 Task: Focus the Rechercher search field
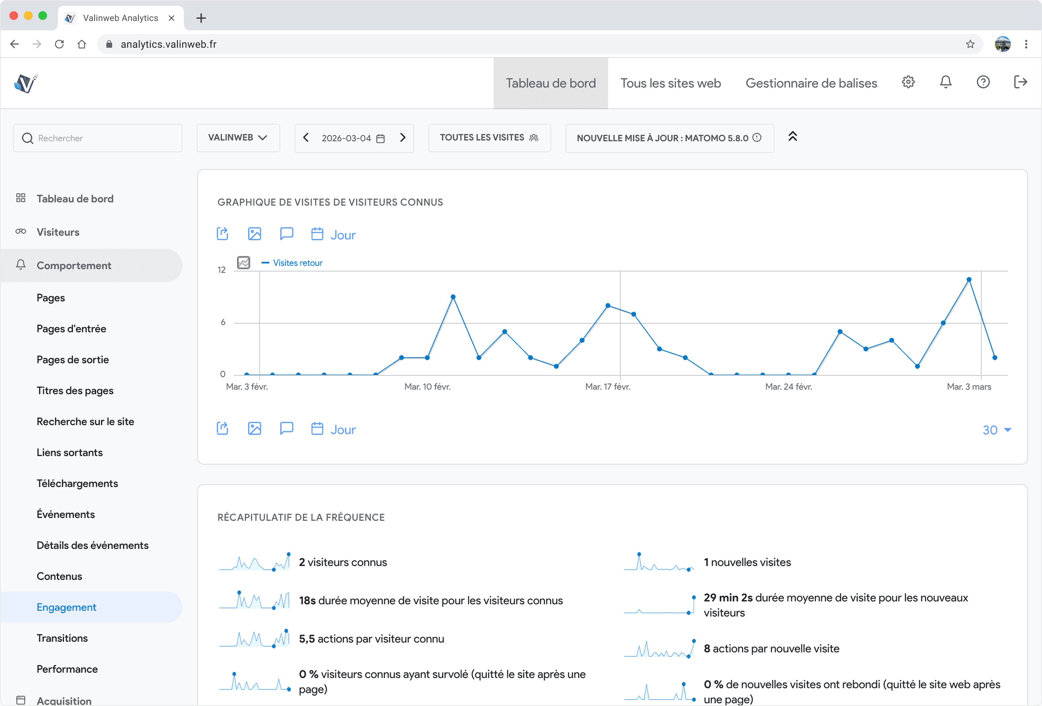tap(98, 138)
